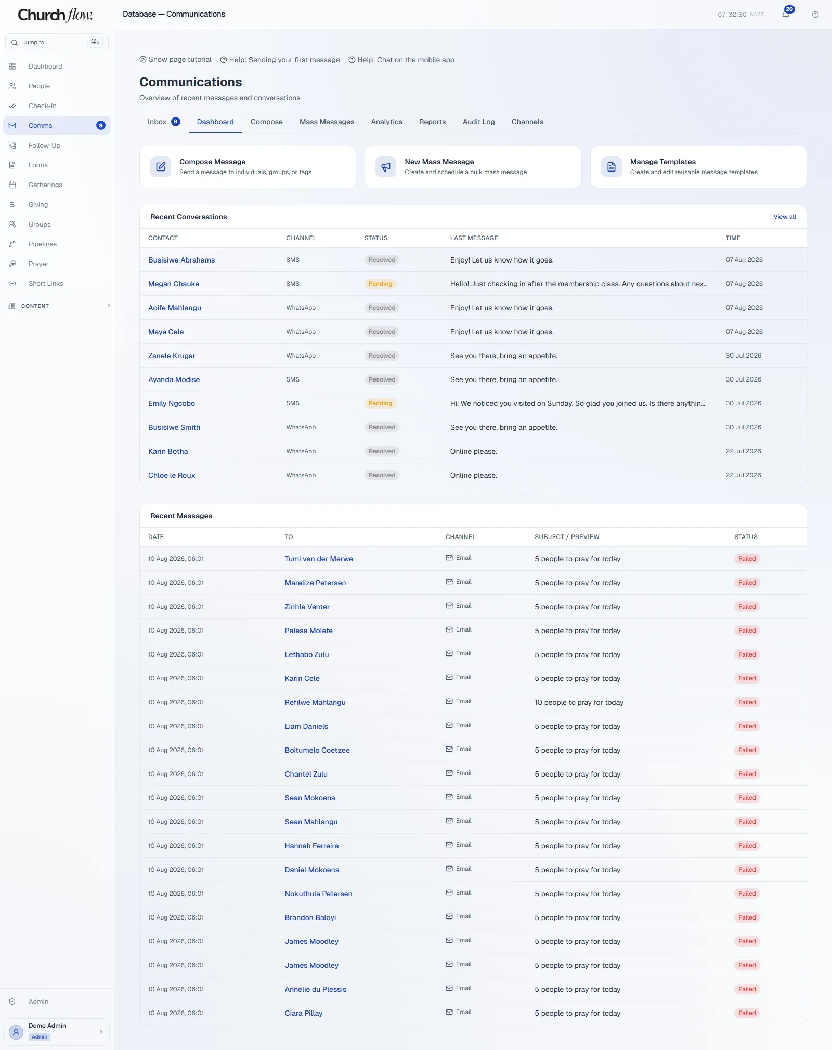Click the Manage Templates document icon
This screenshot has width=832, height=1050.
coord(612,167)
